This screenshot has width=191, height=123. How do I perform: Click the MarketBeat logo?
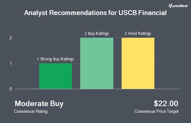(x=178, y=6)
